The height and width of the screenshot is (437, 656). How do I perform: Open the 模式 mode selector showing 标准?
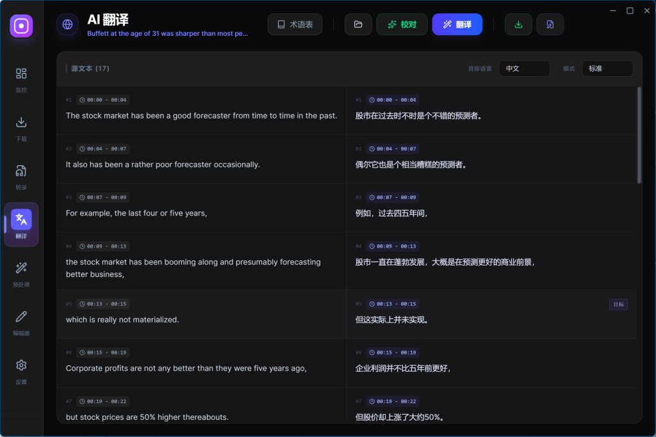click(x=607, y=68)
